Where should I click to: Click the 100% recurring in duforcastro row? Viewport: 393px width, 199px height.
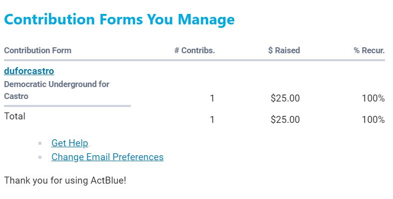pos(373,99)
